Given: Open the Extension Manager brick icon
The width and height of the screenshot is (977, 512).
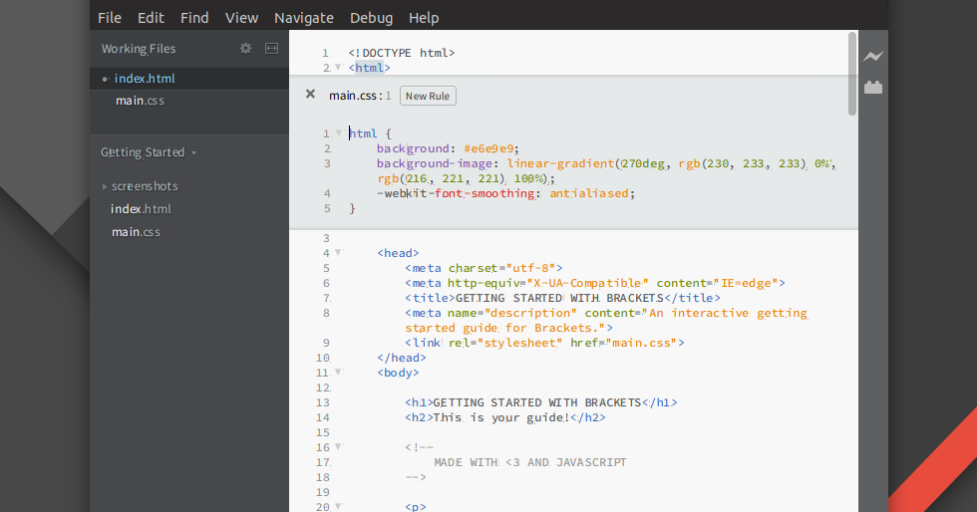Looking at the screenshot, I should pyautogui.click(x=873, y=88).
